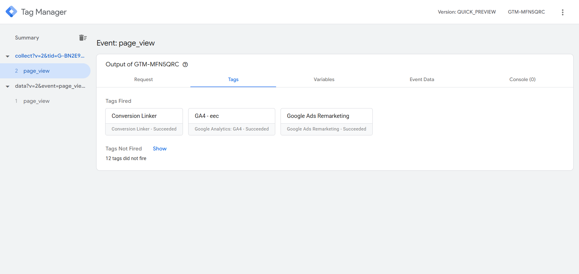
Task: Click the Tag Manager logo icon
Action: [11, 12]
